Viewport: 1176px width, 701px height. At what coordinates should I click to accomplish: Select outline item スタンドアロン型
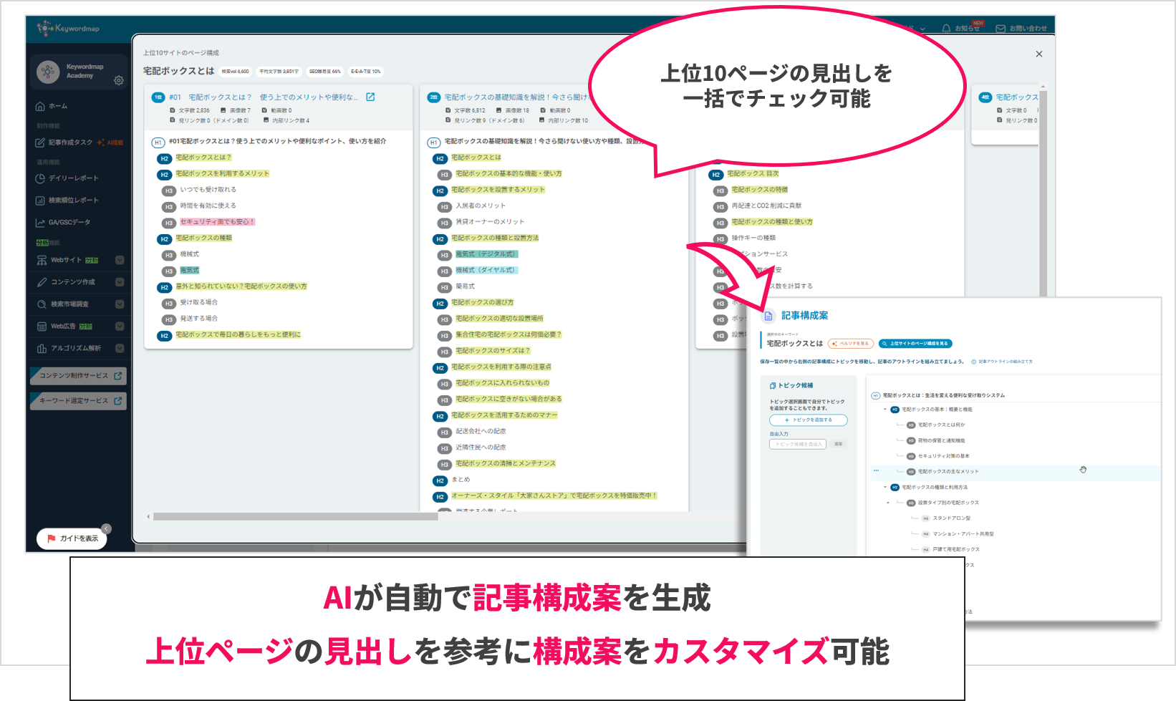tap(952, 518)
